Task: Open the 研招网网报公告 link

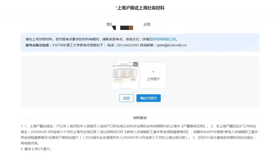Action: (164, 39)
